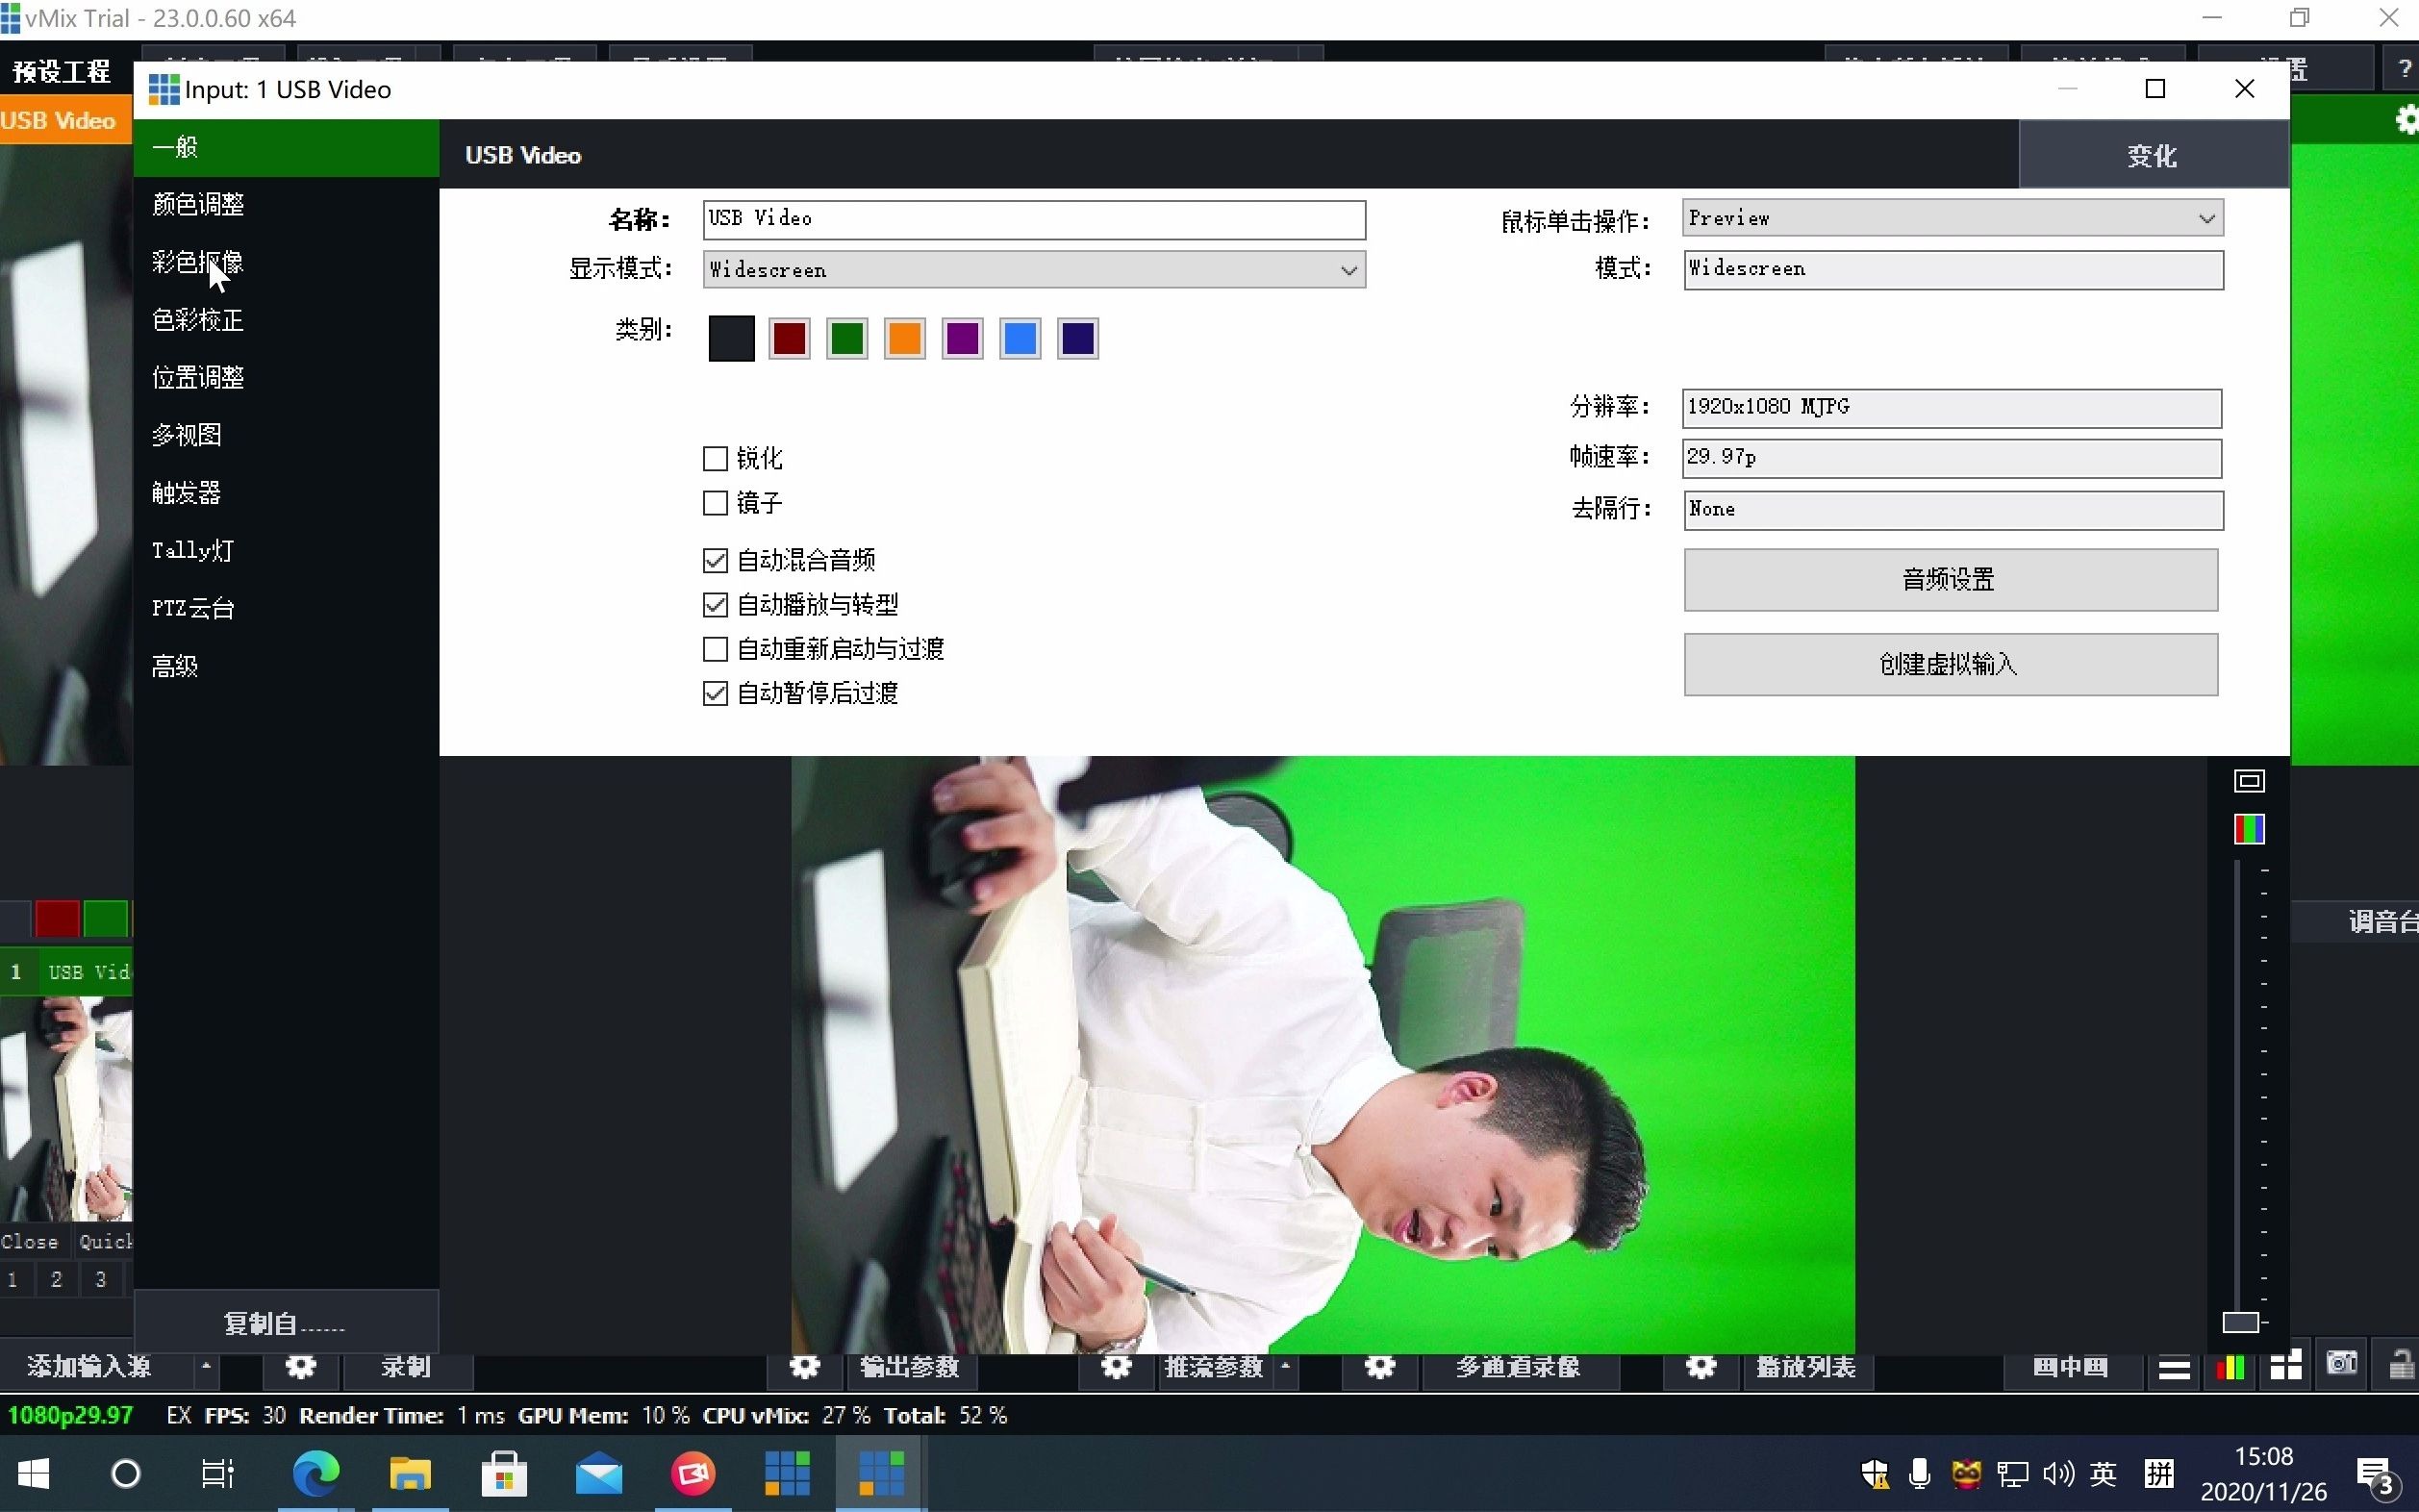This screenshot has width=2419, height=1512.
Task: Click the snapshot camera icon near 画中画
Action: pyautogui.click(x=2341, y=1362)
